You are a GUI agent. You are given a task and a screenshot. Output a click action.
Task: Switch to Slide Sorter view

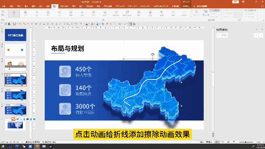coord(223,142)
